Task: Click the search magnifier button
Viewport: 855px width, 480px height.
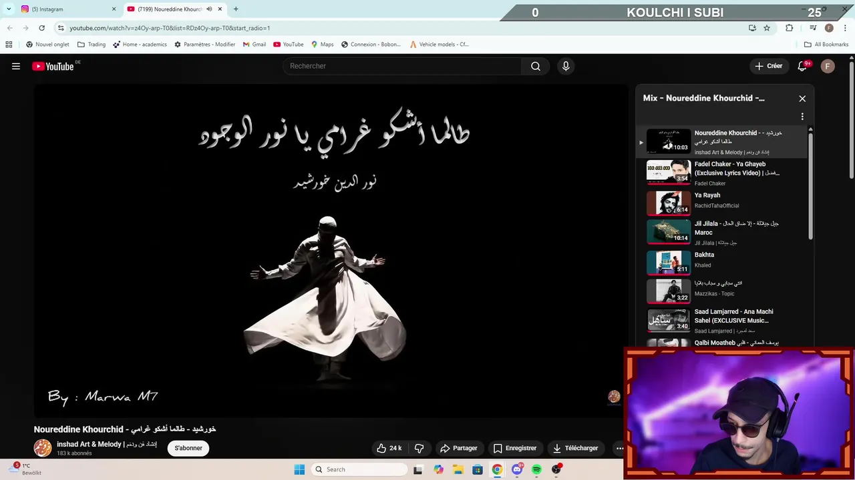Action: click(x=536, y=66)
